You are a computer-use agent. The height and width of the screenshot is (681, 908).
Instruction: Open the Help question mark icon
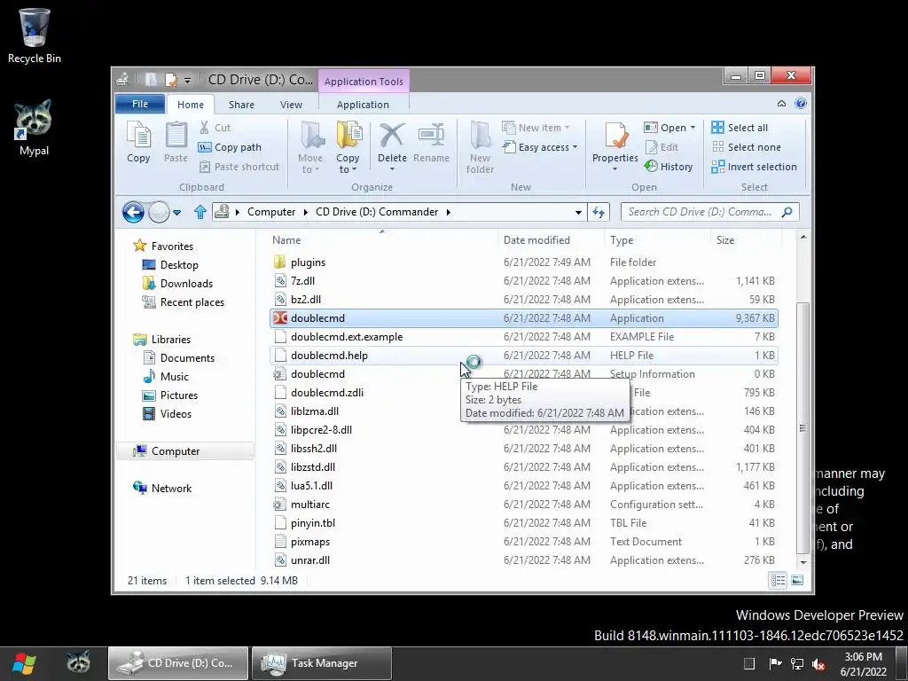point(801,103)
